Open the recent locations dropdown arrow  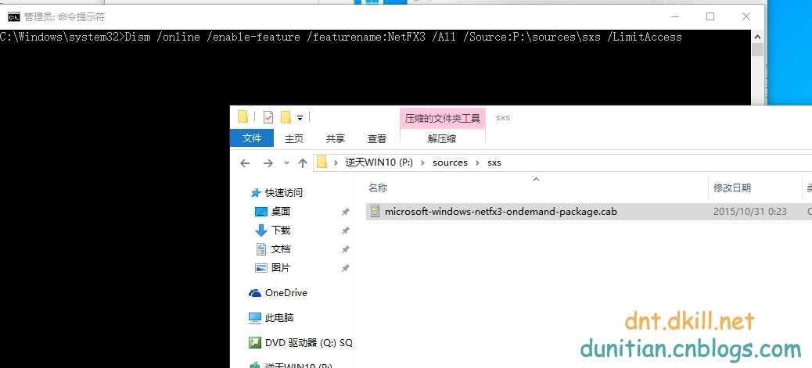click(286, 163)
